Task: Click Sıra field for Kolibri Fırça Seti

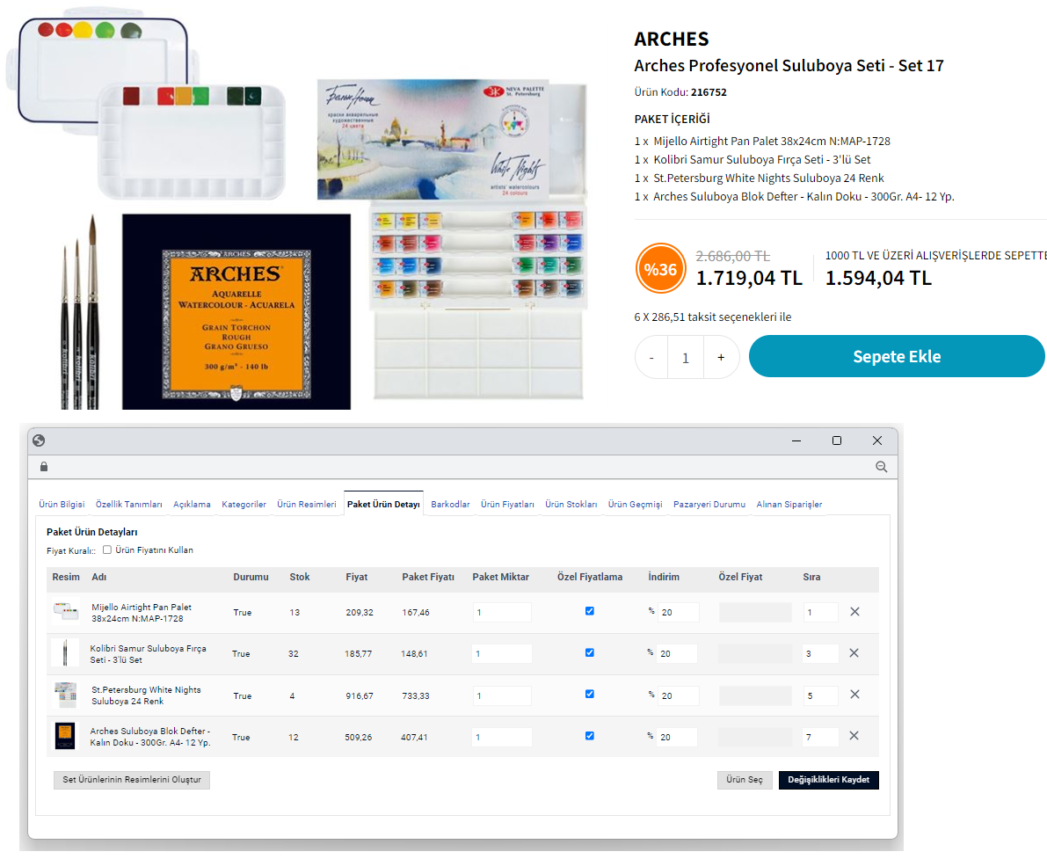Action: 820,653
